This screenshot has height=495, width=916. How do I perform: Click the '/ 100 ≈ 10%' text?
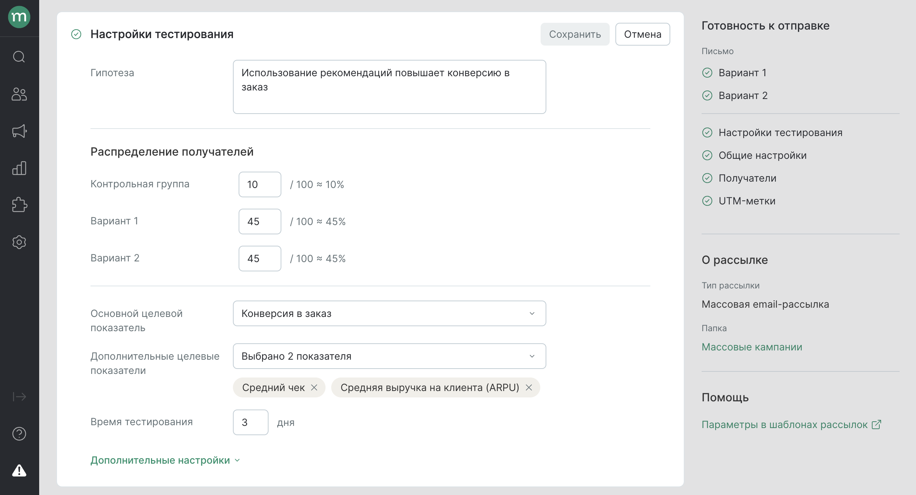pos(317,184)
